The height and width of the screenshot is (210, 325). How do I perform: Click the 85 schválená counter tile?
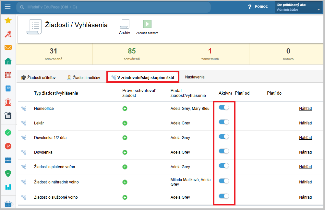[132, 54]
